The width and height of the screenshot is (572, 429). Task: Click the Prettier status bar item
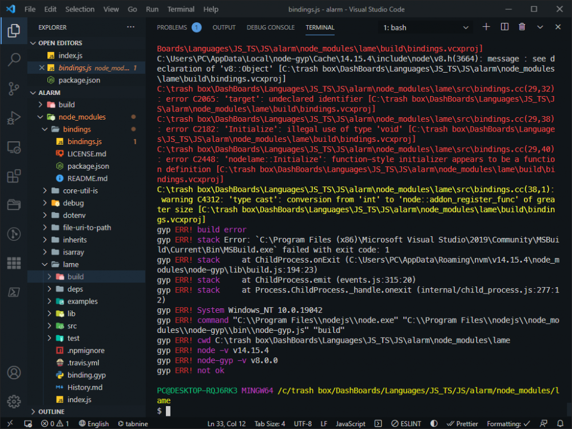pos(462,423)
